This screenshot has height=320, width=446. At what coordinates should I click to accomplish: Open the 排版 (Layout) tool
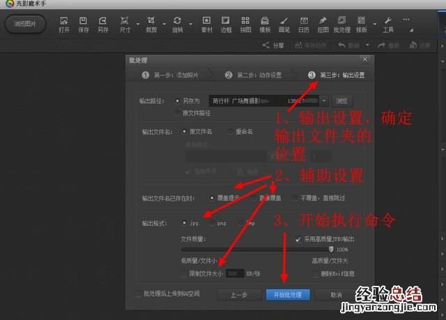pos(362,24)
